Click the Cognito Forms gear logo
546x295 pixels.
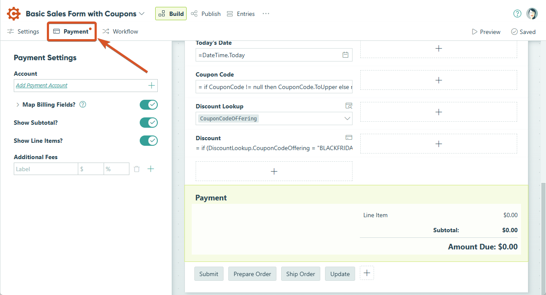(x=13, y=14)
